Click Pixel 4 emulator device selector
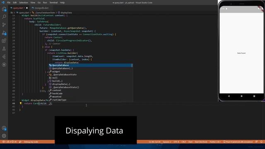The image size is (265, 149). click(238, 142)
